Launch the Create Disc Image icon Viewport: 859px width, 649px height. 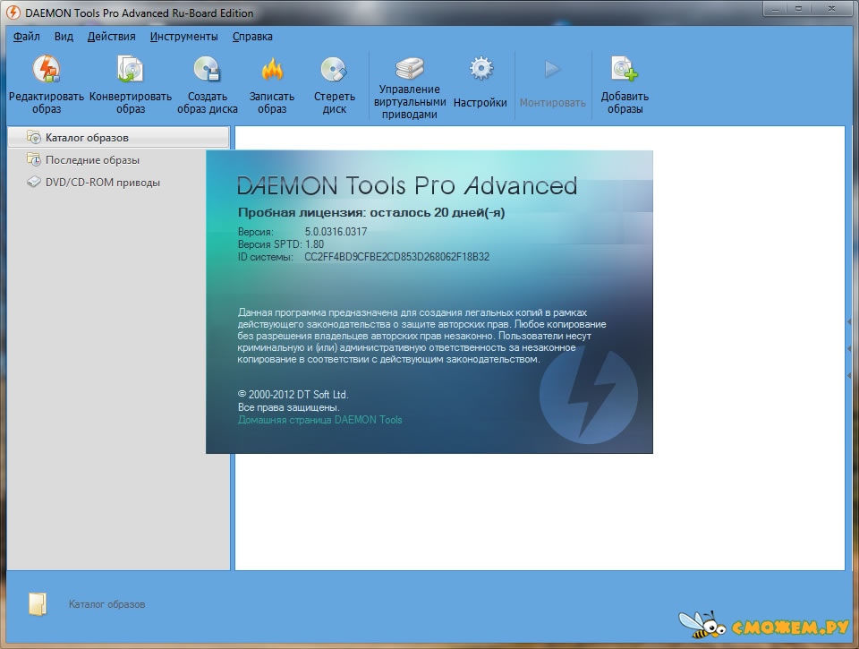click(207, 69)
